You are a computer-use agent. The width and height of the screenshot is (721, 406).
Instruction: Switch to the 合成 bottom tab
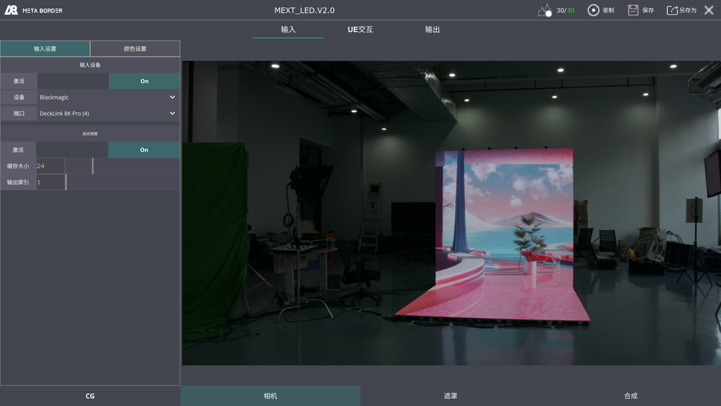point(631,396)
